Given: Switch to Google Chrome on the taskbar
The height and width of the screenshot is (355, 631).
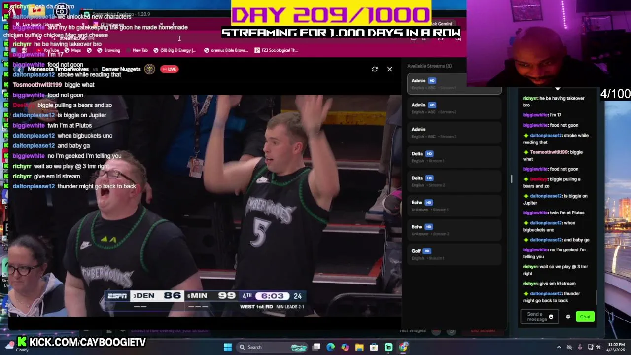Looking at the screenshot, I should [x=403, y=347].
